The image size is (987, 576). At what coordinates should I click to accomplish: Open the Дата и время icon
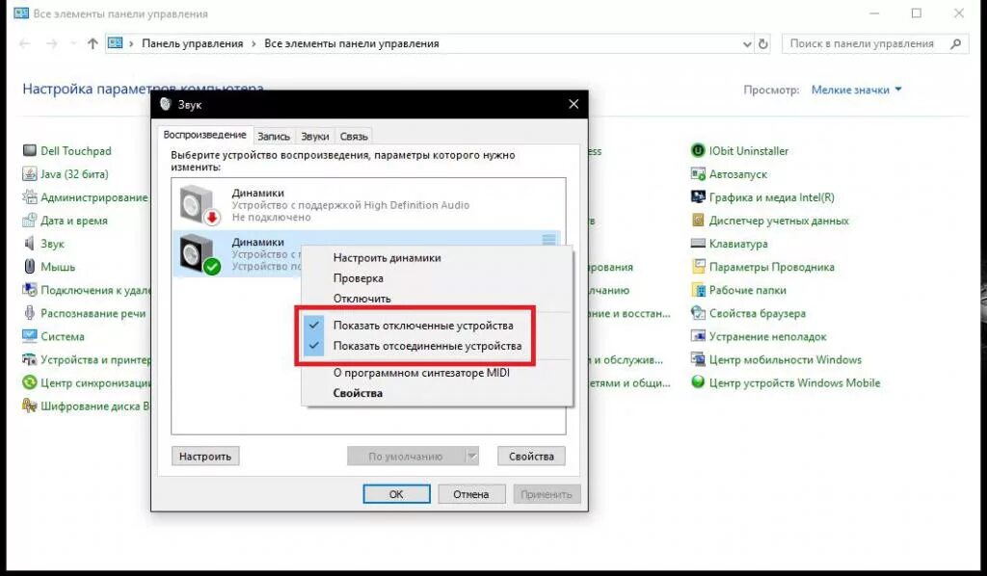(30, 221)
